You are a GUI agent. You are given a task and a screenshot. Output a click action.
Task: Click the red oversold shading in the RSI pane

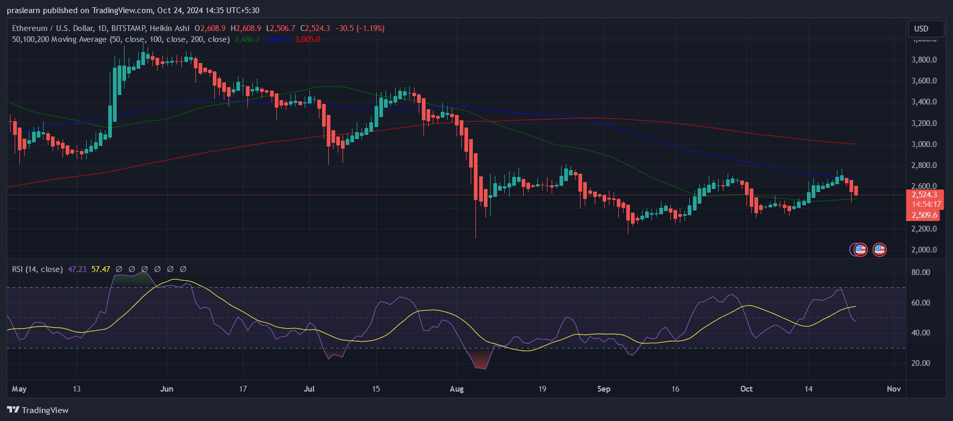(x=480, y=360)
